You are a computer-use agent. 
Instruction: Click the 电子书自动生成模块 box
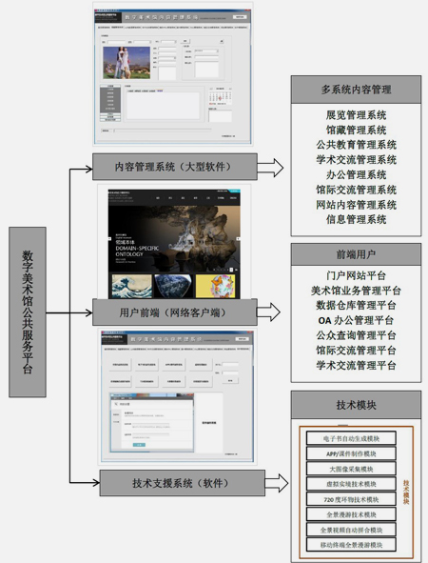(351, 438)
